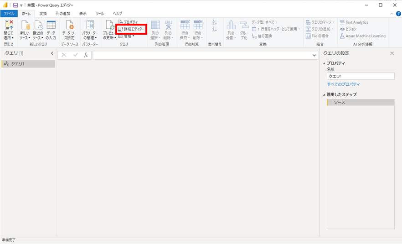Collapse the クエリ pane with chevron
This screenshot has width=402, height=244.
[x=52, y=54]
